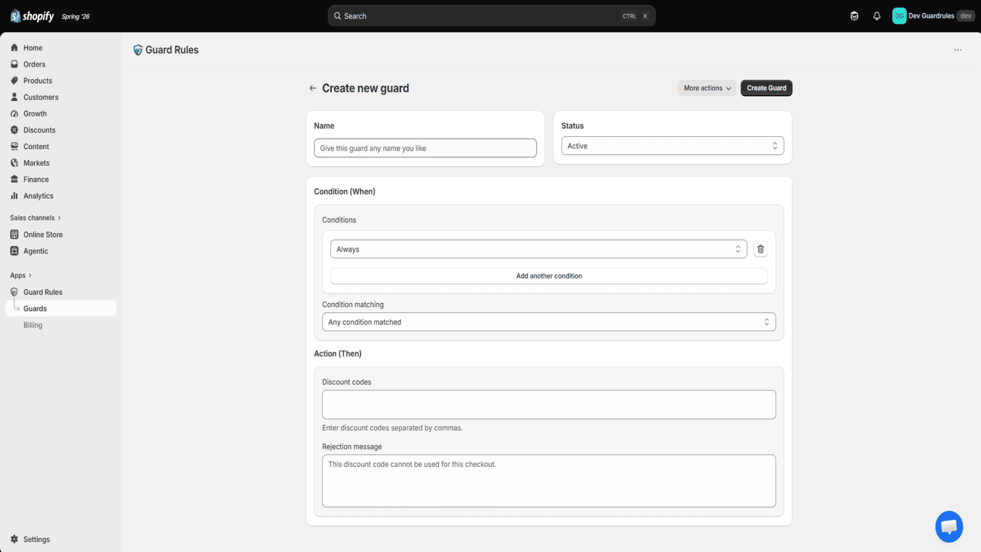Click the Condition matching label

pyautogui.click(x=353, y=305)
